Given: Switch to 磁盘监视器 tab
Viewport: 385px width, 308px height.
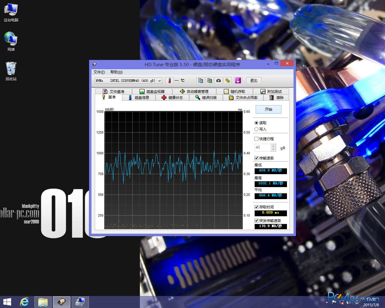Looking at the screenshot, I should tap(152, 91).
